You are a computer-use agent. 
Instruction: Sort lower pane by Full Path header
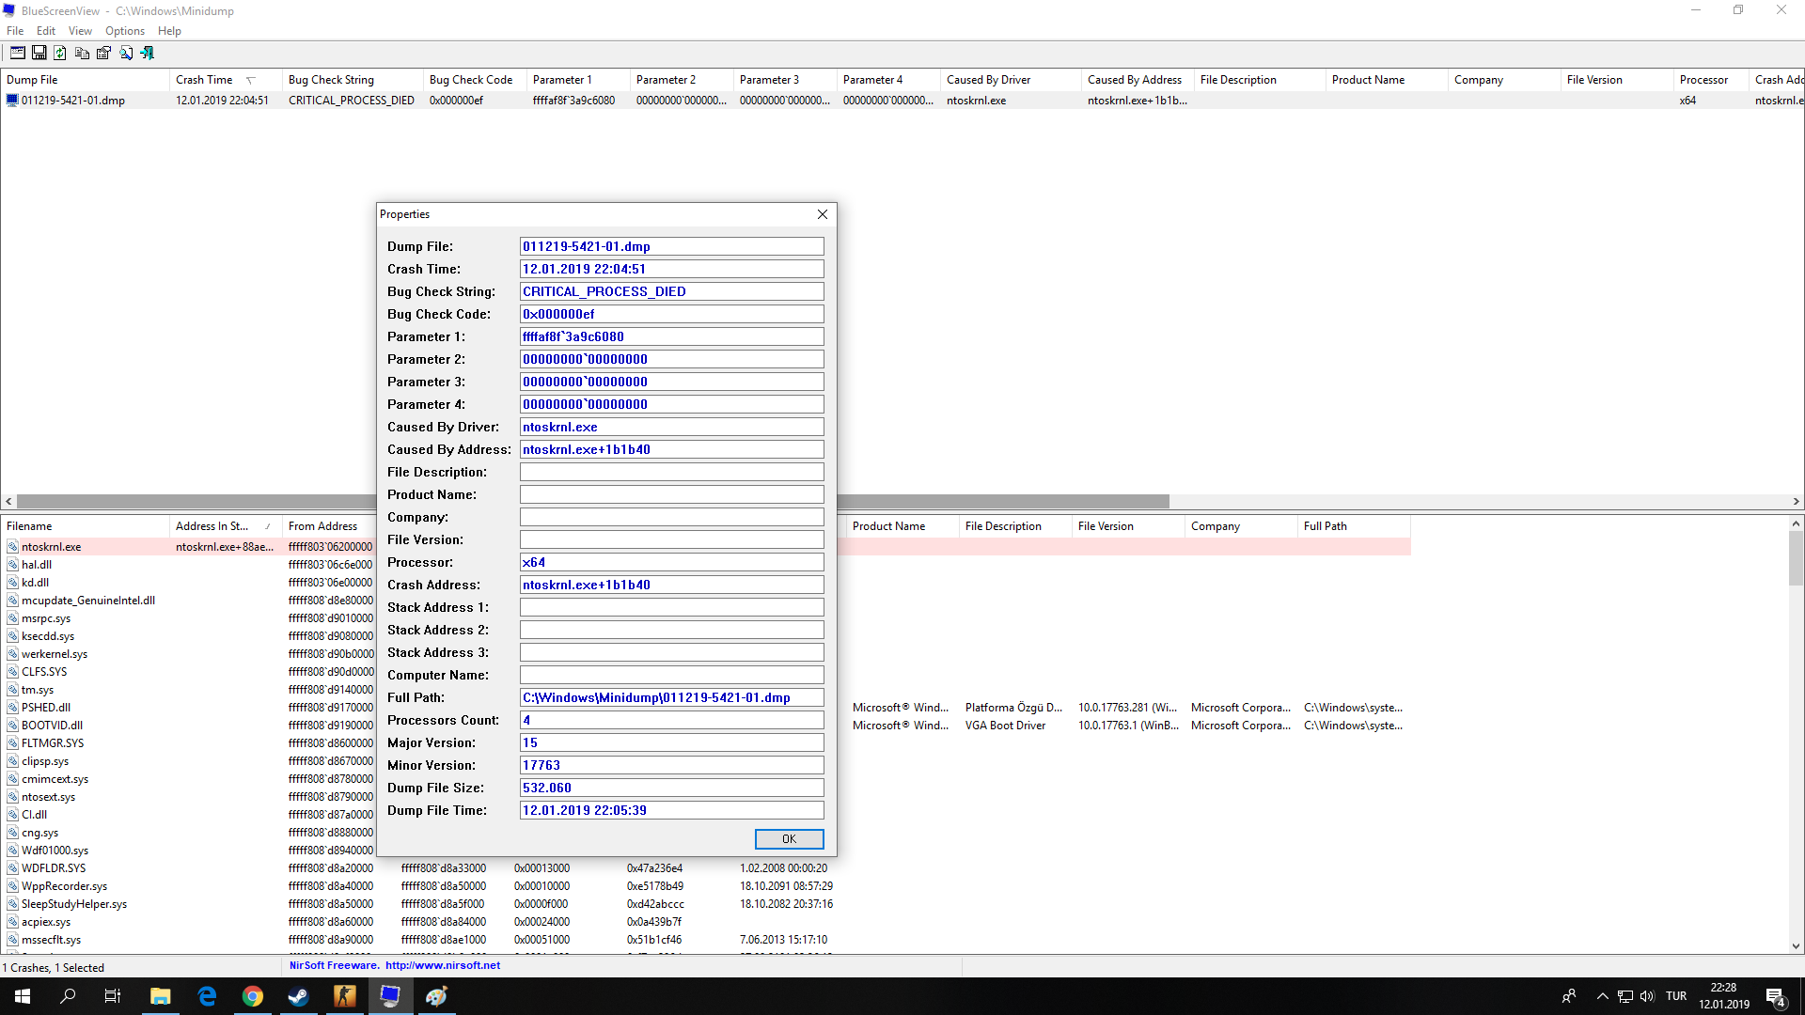[x=1354, y=526]
